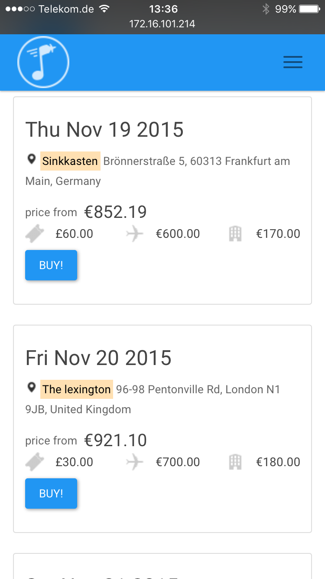Click hotel building icon beside €170.00
This screenshot has width=325, height=579.
click(235, 234)
